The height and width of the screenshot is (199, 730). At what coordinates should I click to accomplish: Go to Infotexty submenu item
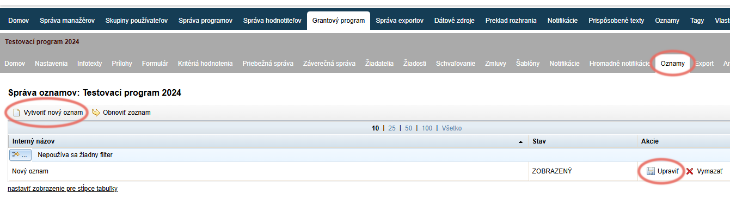(x=90, y=64)
